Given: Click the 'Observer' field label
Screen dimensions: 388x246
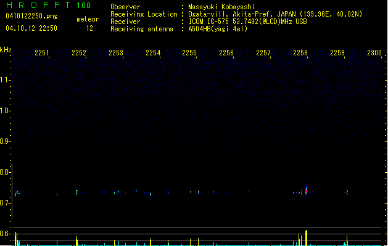Looking at the screenshot, I should (125, 7).
